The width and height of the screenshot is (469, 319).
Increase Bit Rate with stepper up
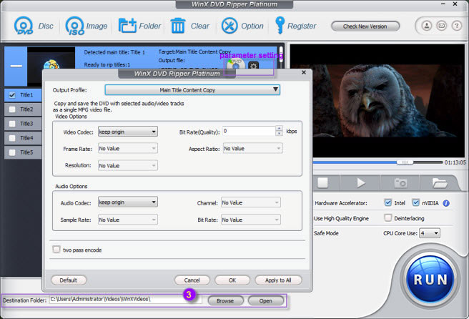pos(279,128)
